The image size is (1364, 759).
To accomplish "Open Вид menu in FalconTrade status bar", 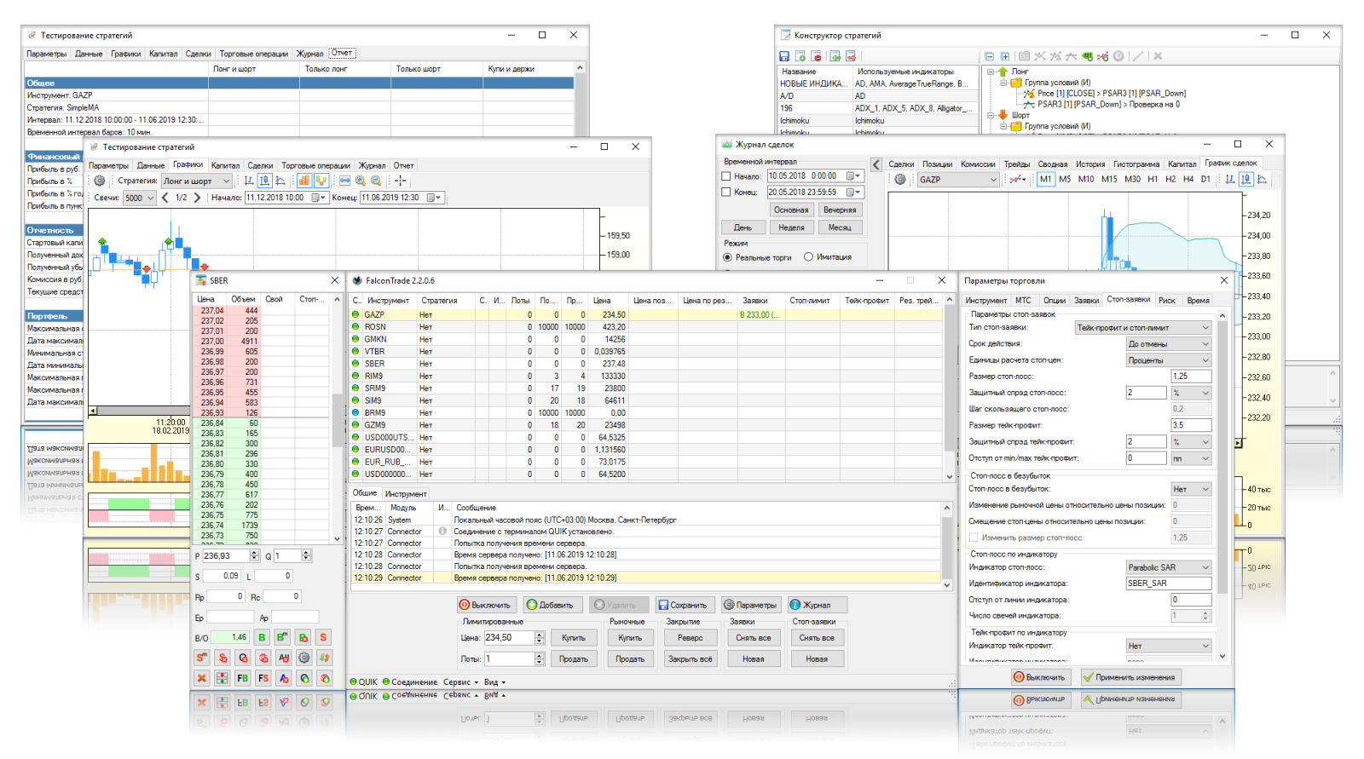I will point(494,682).
